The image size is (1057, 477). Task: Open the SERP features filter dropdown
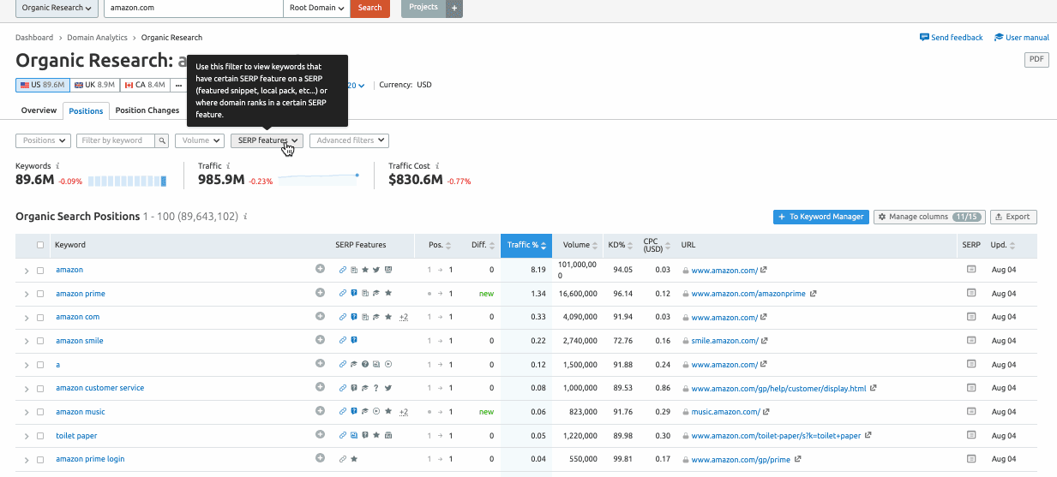(x=267, y=140)
